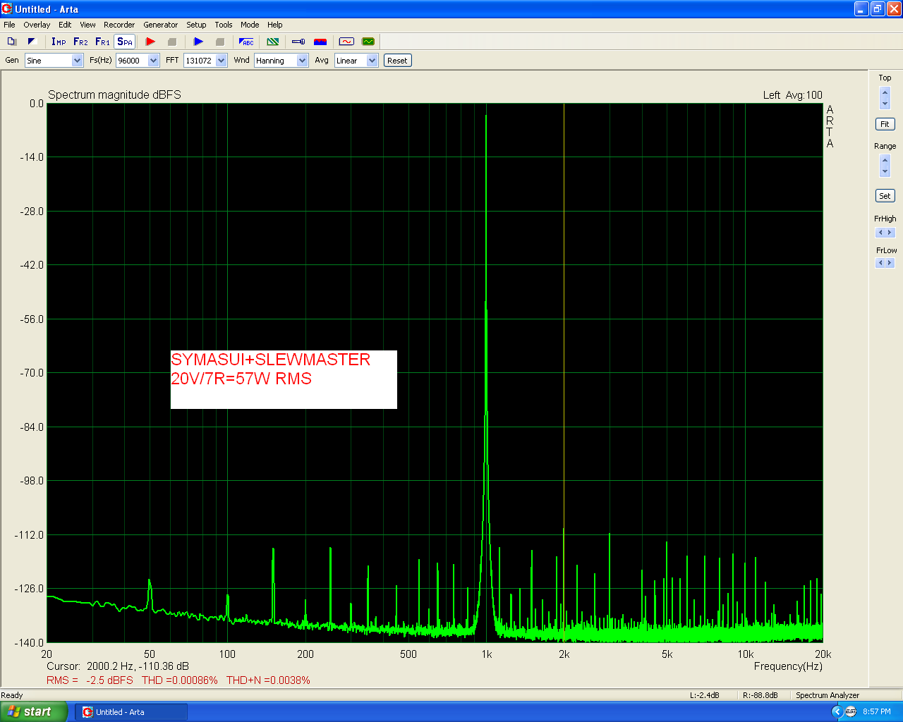Expand the Fs(Hz) sampling rate dropdown showing 96000
903x722 pixels.
tap(138, 61)
